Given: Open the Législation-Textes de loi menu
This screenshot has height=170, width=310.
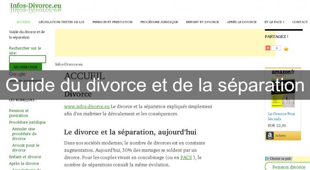Looking at the screenshot, I should pyautogui.click(x=61, y=22).
